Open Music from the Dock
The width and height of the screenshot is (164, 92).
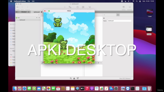coord(87,89)
